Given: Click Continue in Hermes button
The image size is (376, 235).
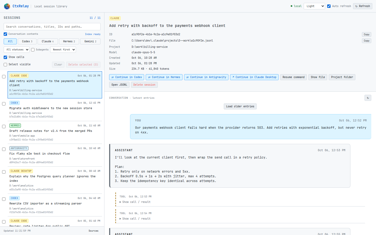Looking at the screenshot, I should click(164, 77).
